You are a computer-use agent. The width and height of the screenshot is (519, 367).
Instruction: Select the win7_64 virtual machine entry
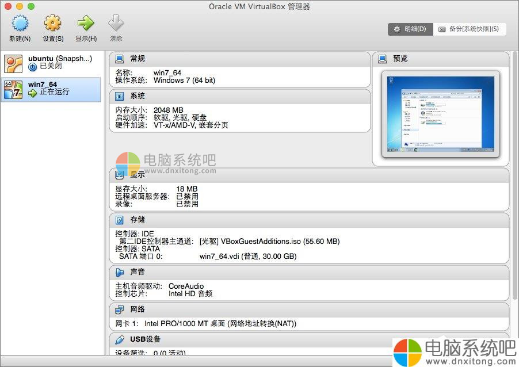tap(51, 89)
